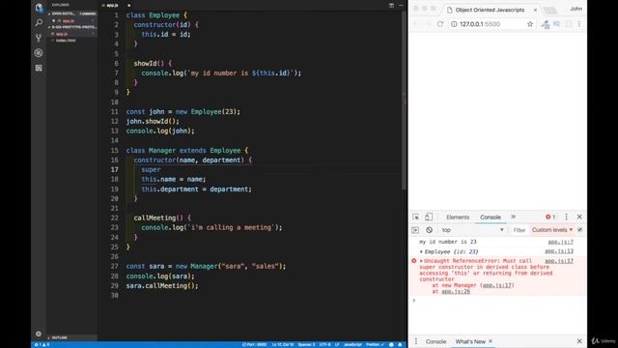This screenshot has height=348, width=618.
Task: Change indentation via Spaces: 2 status
Action: click(x=306, y=344)
